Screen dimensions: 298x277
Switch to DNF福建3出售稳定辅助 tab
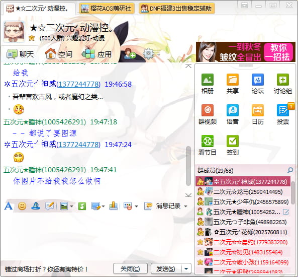[177, 9]
